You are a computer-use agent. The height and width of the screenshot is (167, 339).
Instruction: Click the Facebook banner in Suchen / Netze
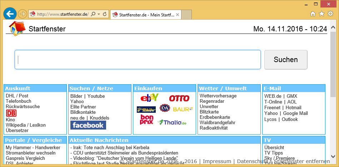click(x=88, y=125)
